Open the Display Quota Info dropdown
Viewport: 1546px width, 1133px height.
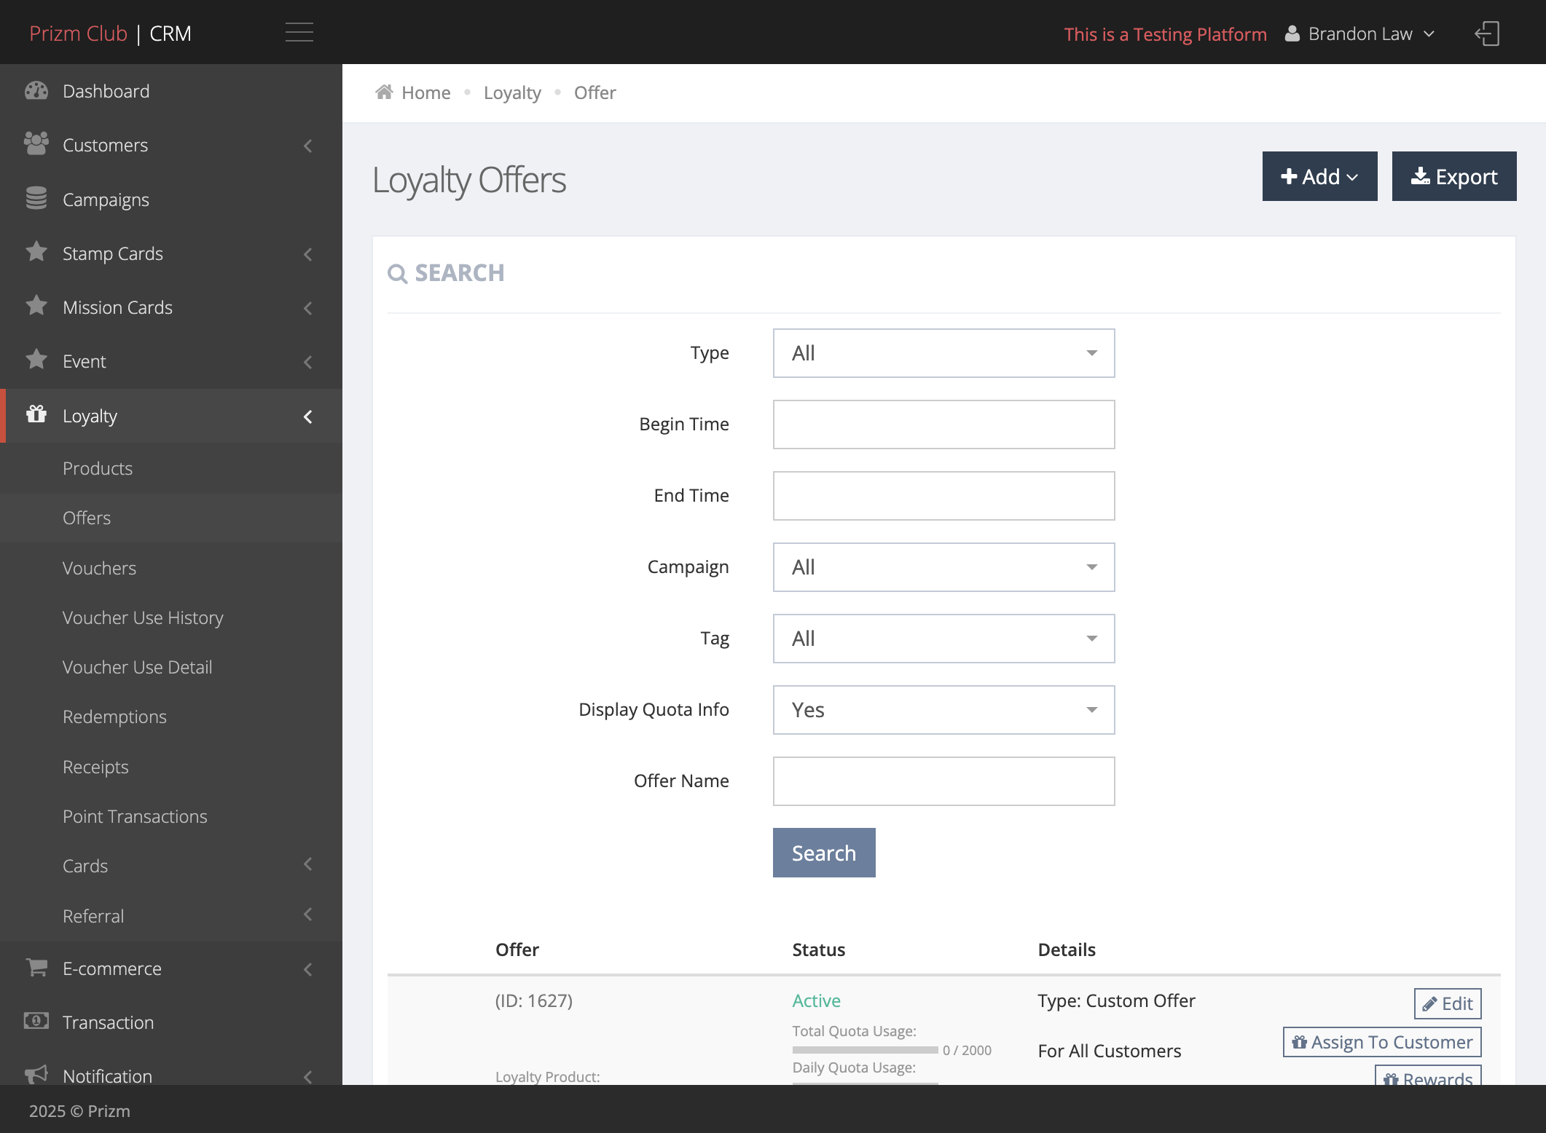pyautogui.click(x=943, y=710)
